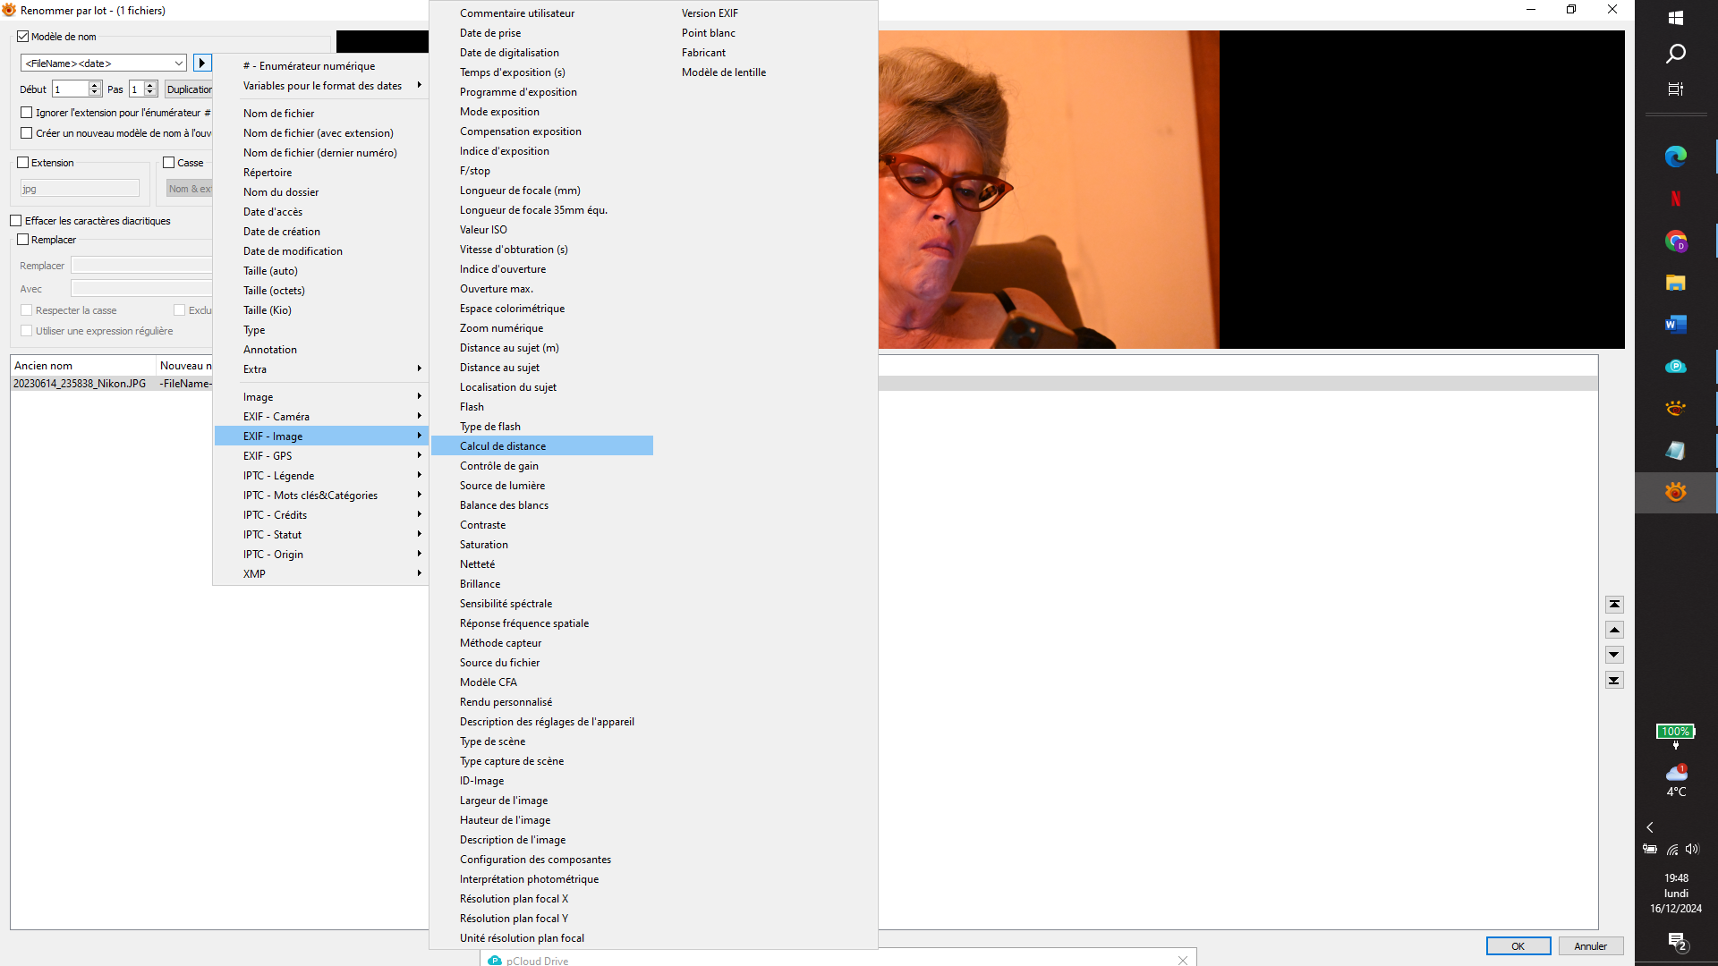Select Calcul de distance menu entry
This screenshot has width=1718, height=966.
tap(503, 446)
